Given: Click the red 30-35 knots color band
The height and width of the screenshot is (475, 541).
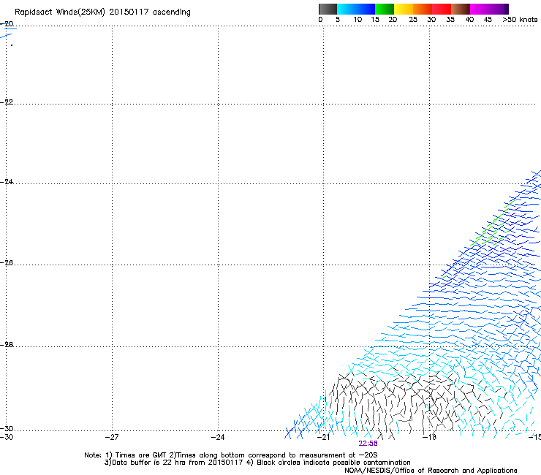Looking at the screenshot, I should click(442, 9).
